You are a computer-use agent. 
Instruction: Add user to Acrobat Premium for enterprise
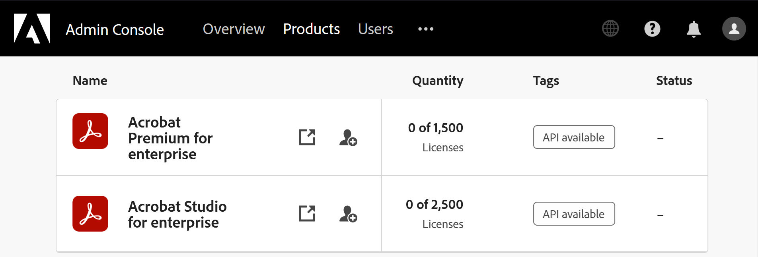[348, 137]
